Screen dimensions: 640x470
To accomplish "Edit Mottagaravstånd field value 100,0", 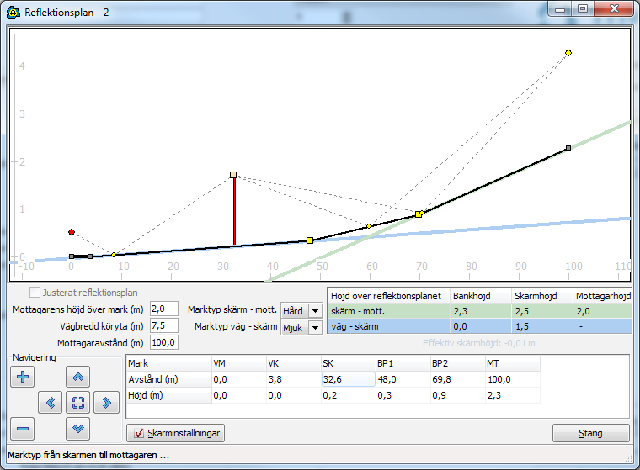I will pyautogui.click(x=164, y=342).
